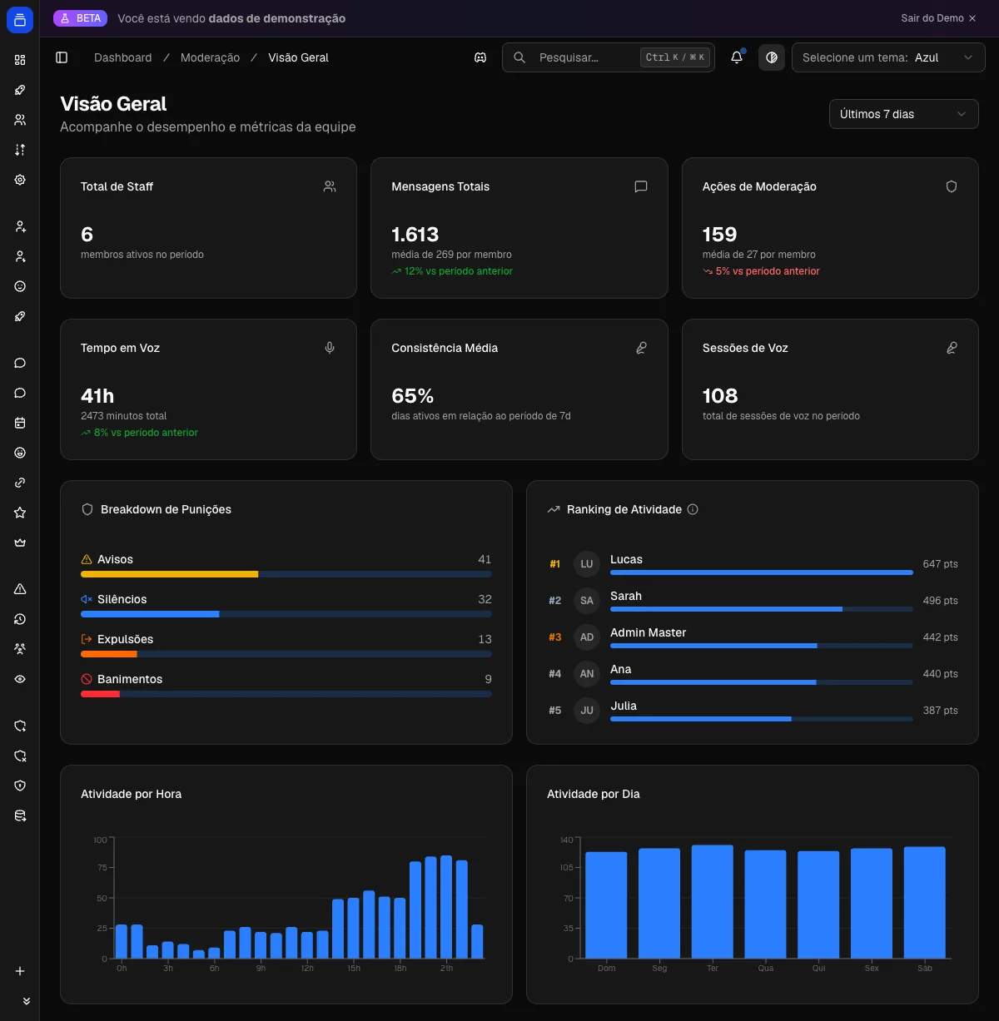Toggle the dark/light theme button
Screen dimensions: 999x1021
(772, 57)
